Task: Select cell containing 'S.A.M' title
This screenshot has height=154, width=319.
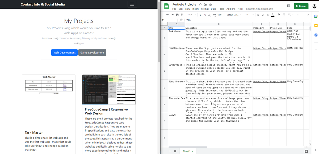Action: 177,121
